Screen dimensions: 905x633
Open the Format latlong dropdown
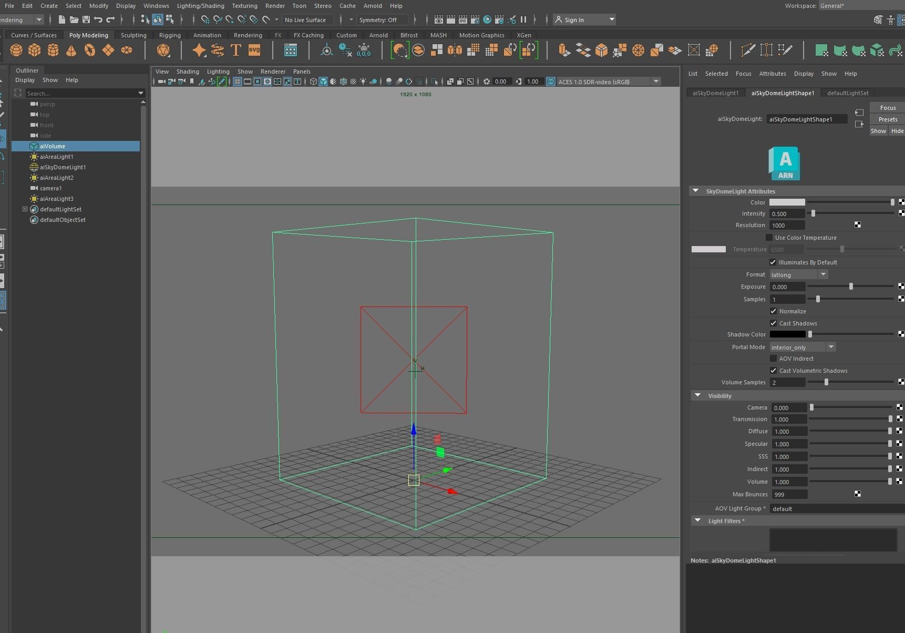point(799,274)
